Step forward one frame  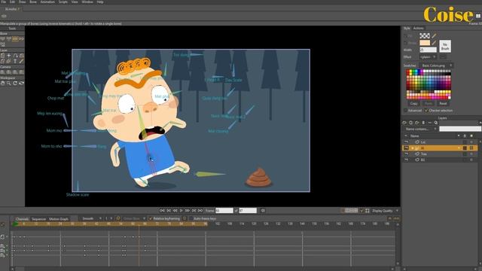click(188, 211)
